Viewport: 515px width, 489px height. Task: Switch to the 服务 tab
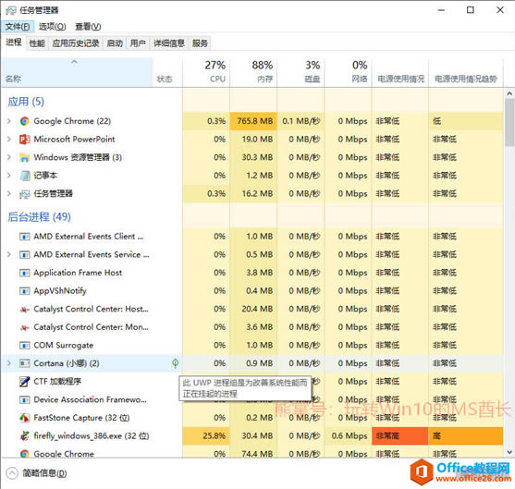click(x=200, y=43)
